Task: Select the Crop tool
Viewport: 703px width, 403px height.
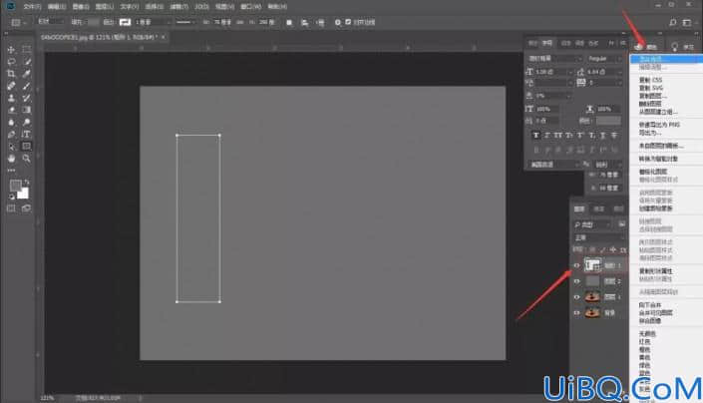Action: click(11, 74)
